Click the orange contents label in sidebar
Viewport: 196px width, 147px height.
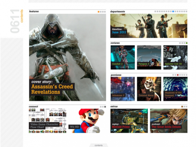coord(22,16)
